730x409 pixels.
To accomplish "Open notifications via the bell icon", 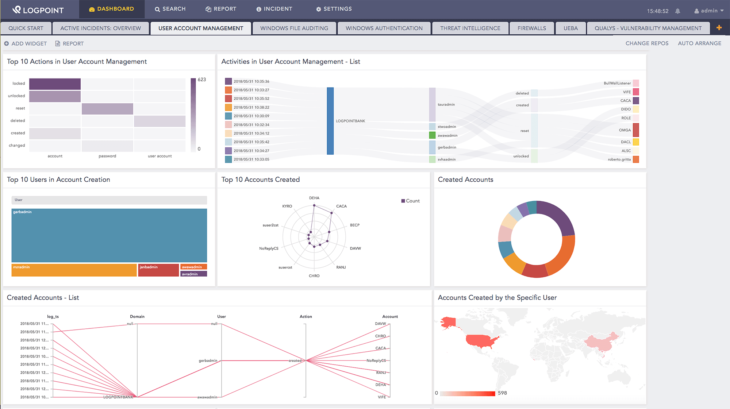I will [678, 11].
